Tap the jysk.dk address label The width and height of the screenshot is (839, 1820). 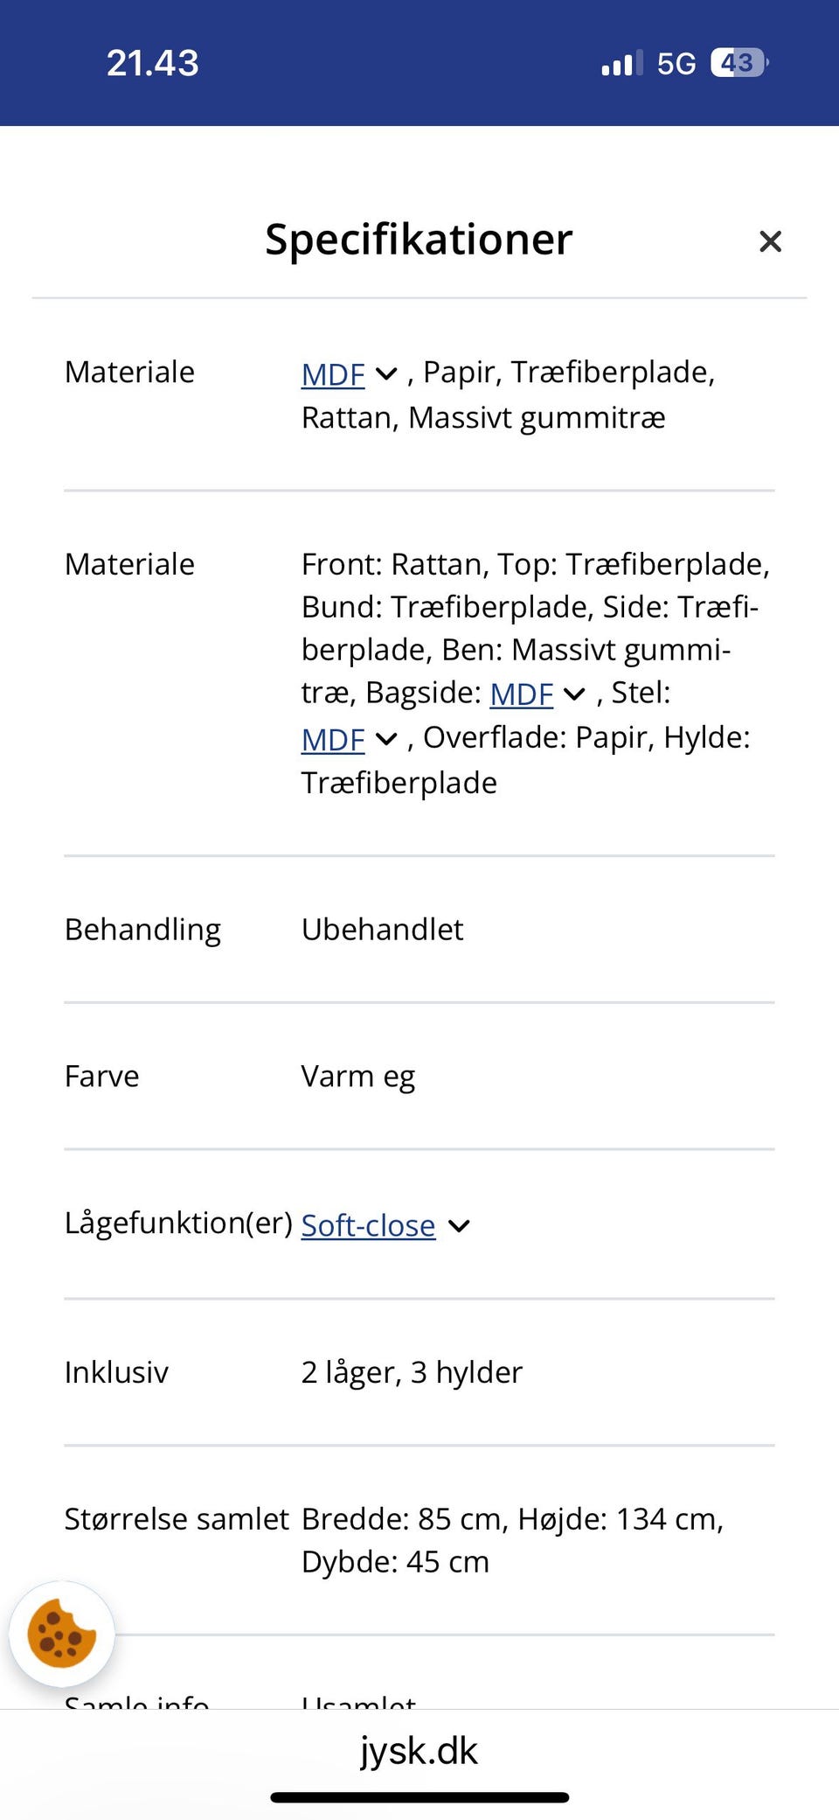(419, 1752)
